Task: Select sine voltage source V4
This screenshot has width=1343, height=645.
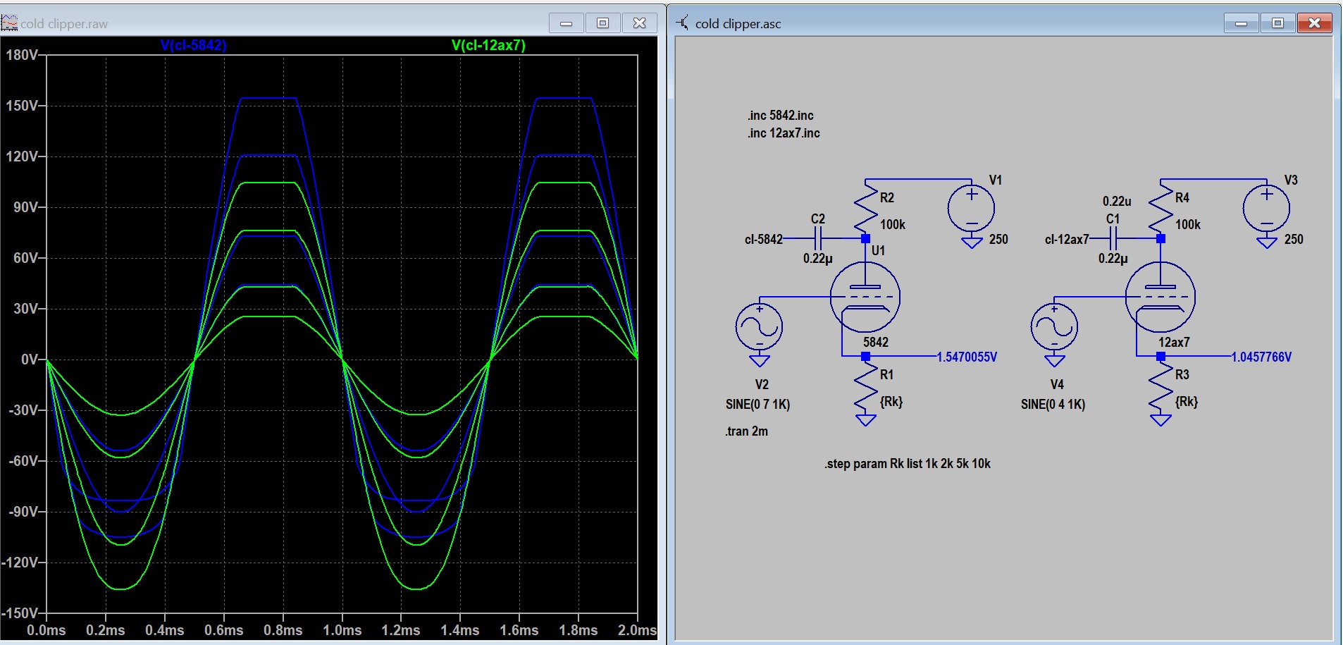Action: [1054, 327]
